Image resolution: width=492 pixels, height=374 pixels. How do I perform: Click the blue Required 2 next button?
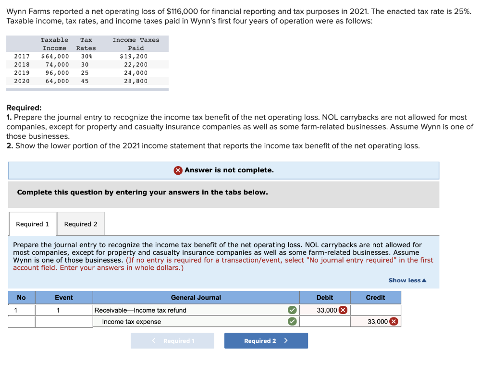point(266,341)
